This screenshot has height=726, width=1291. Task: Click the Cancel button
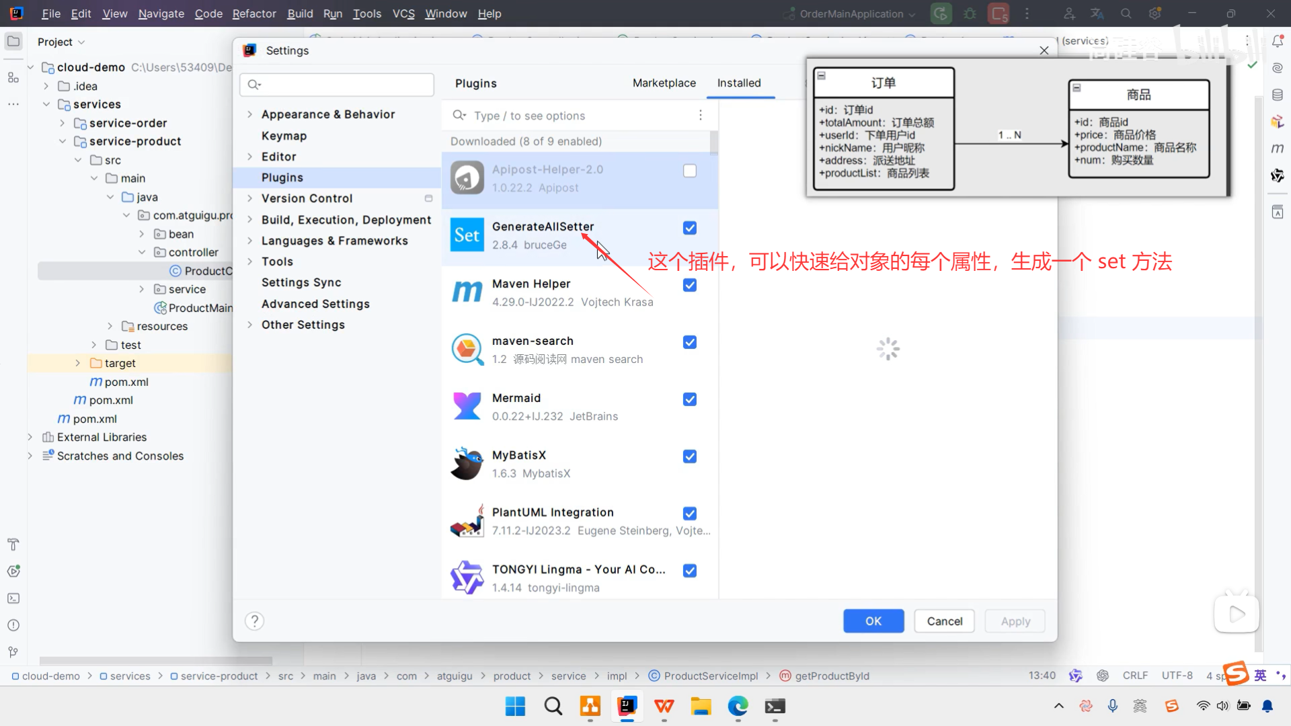(x=944, y=621)
